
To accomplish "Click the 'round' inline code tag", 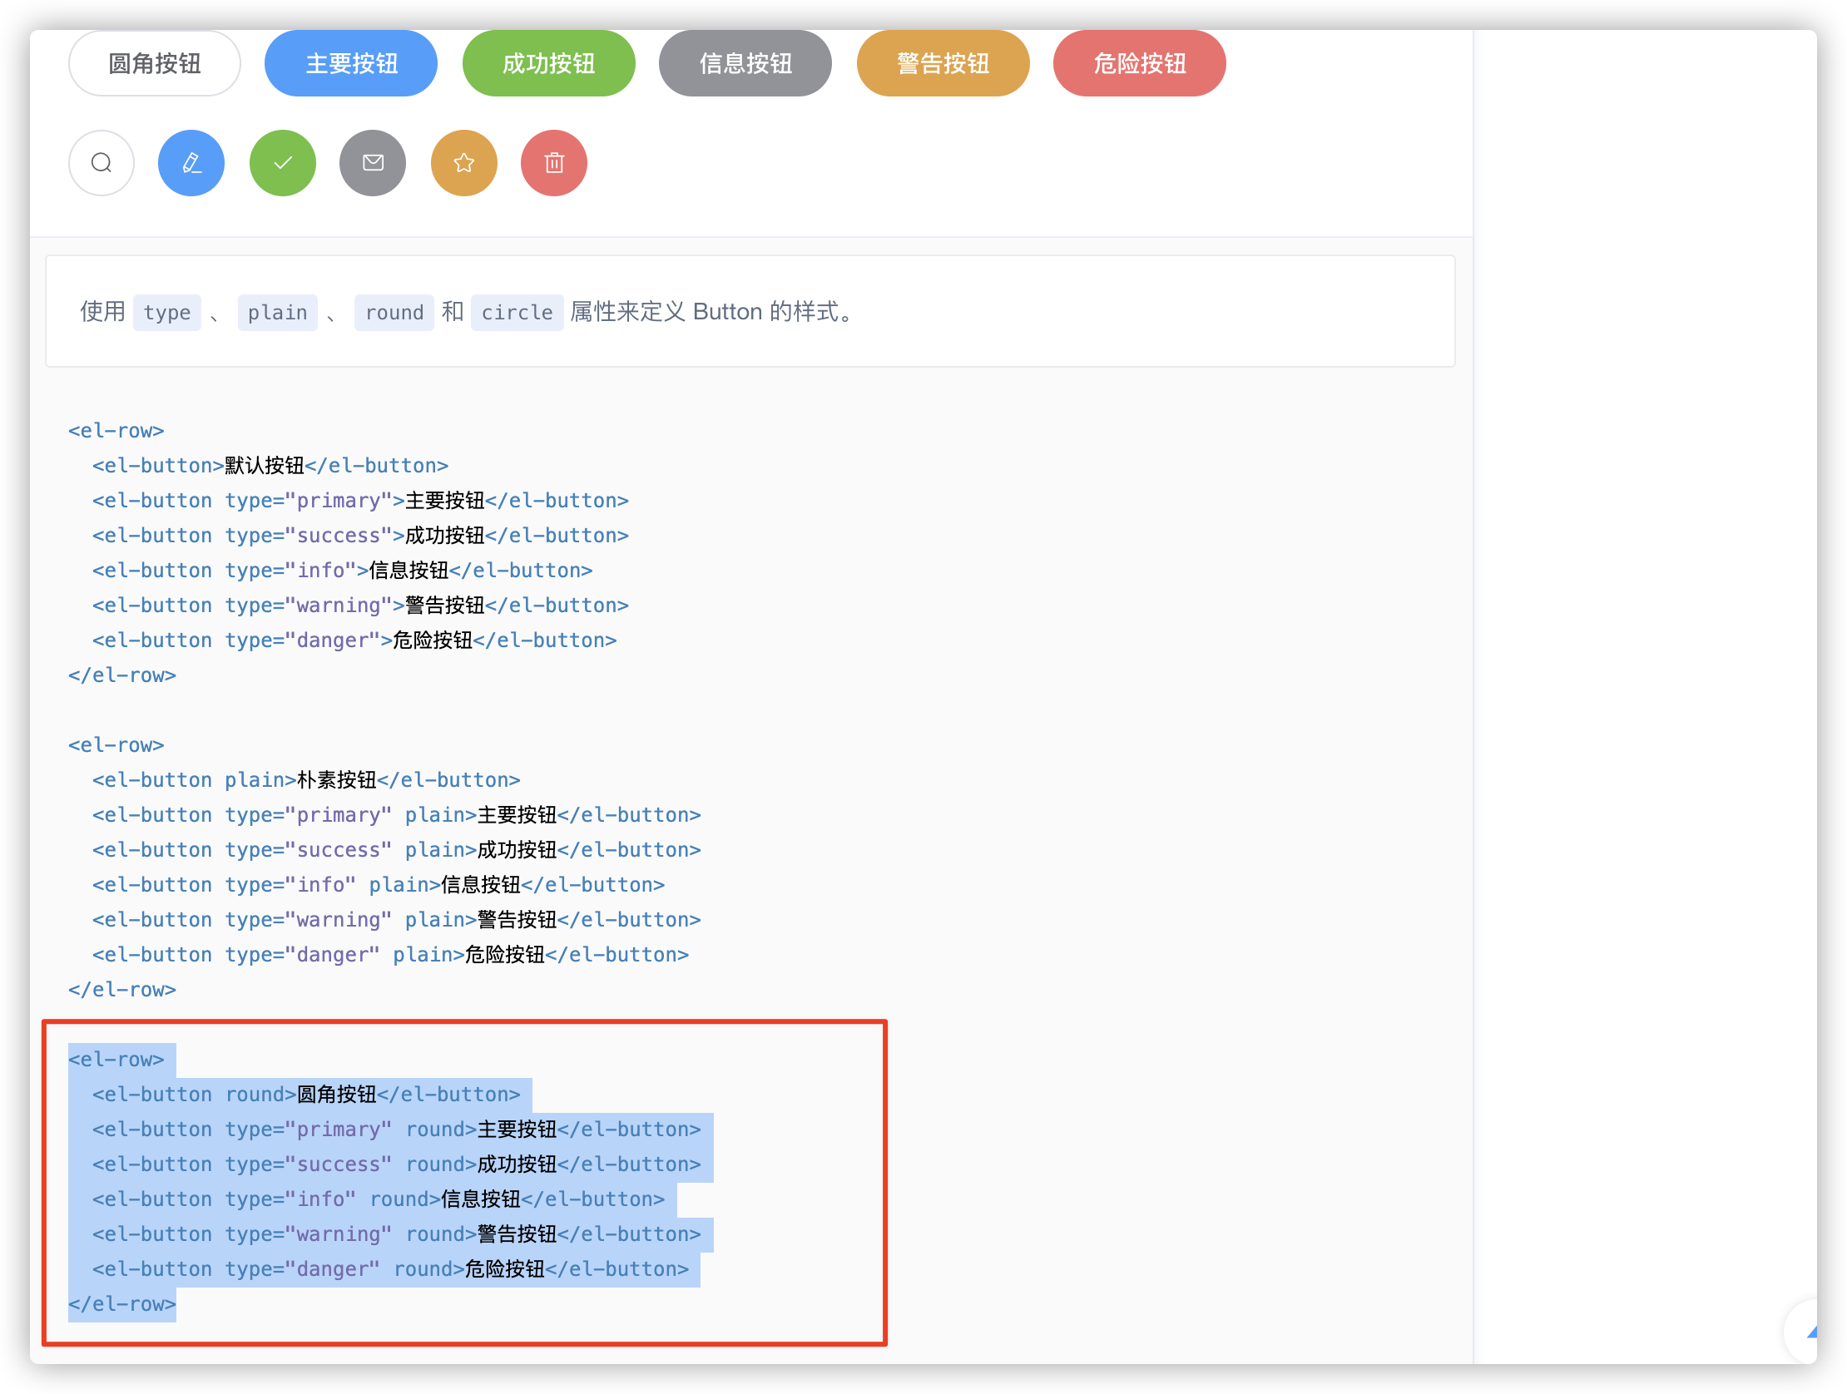I will [394, 313].
